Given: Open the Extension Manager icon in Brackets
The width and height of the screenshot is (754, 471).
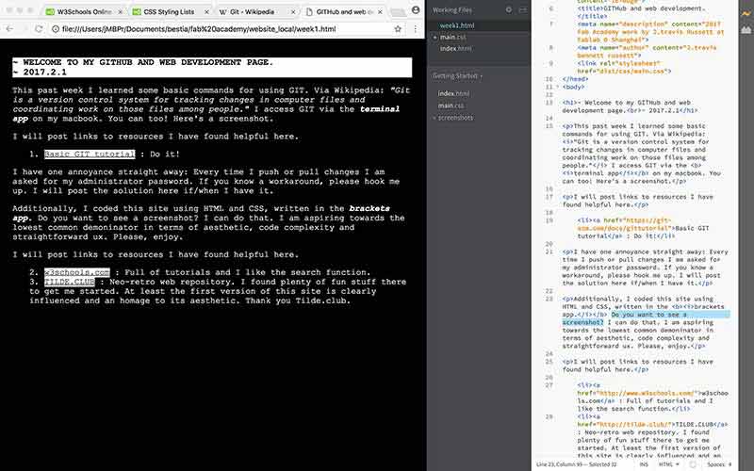Looking at the screenshot, I should coord(746,30).
